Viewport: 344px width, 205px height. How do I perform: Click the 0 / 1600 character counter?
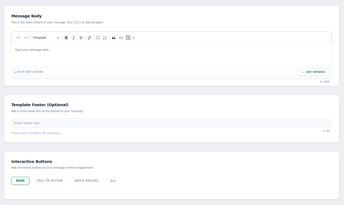325,82
